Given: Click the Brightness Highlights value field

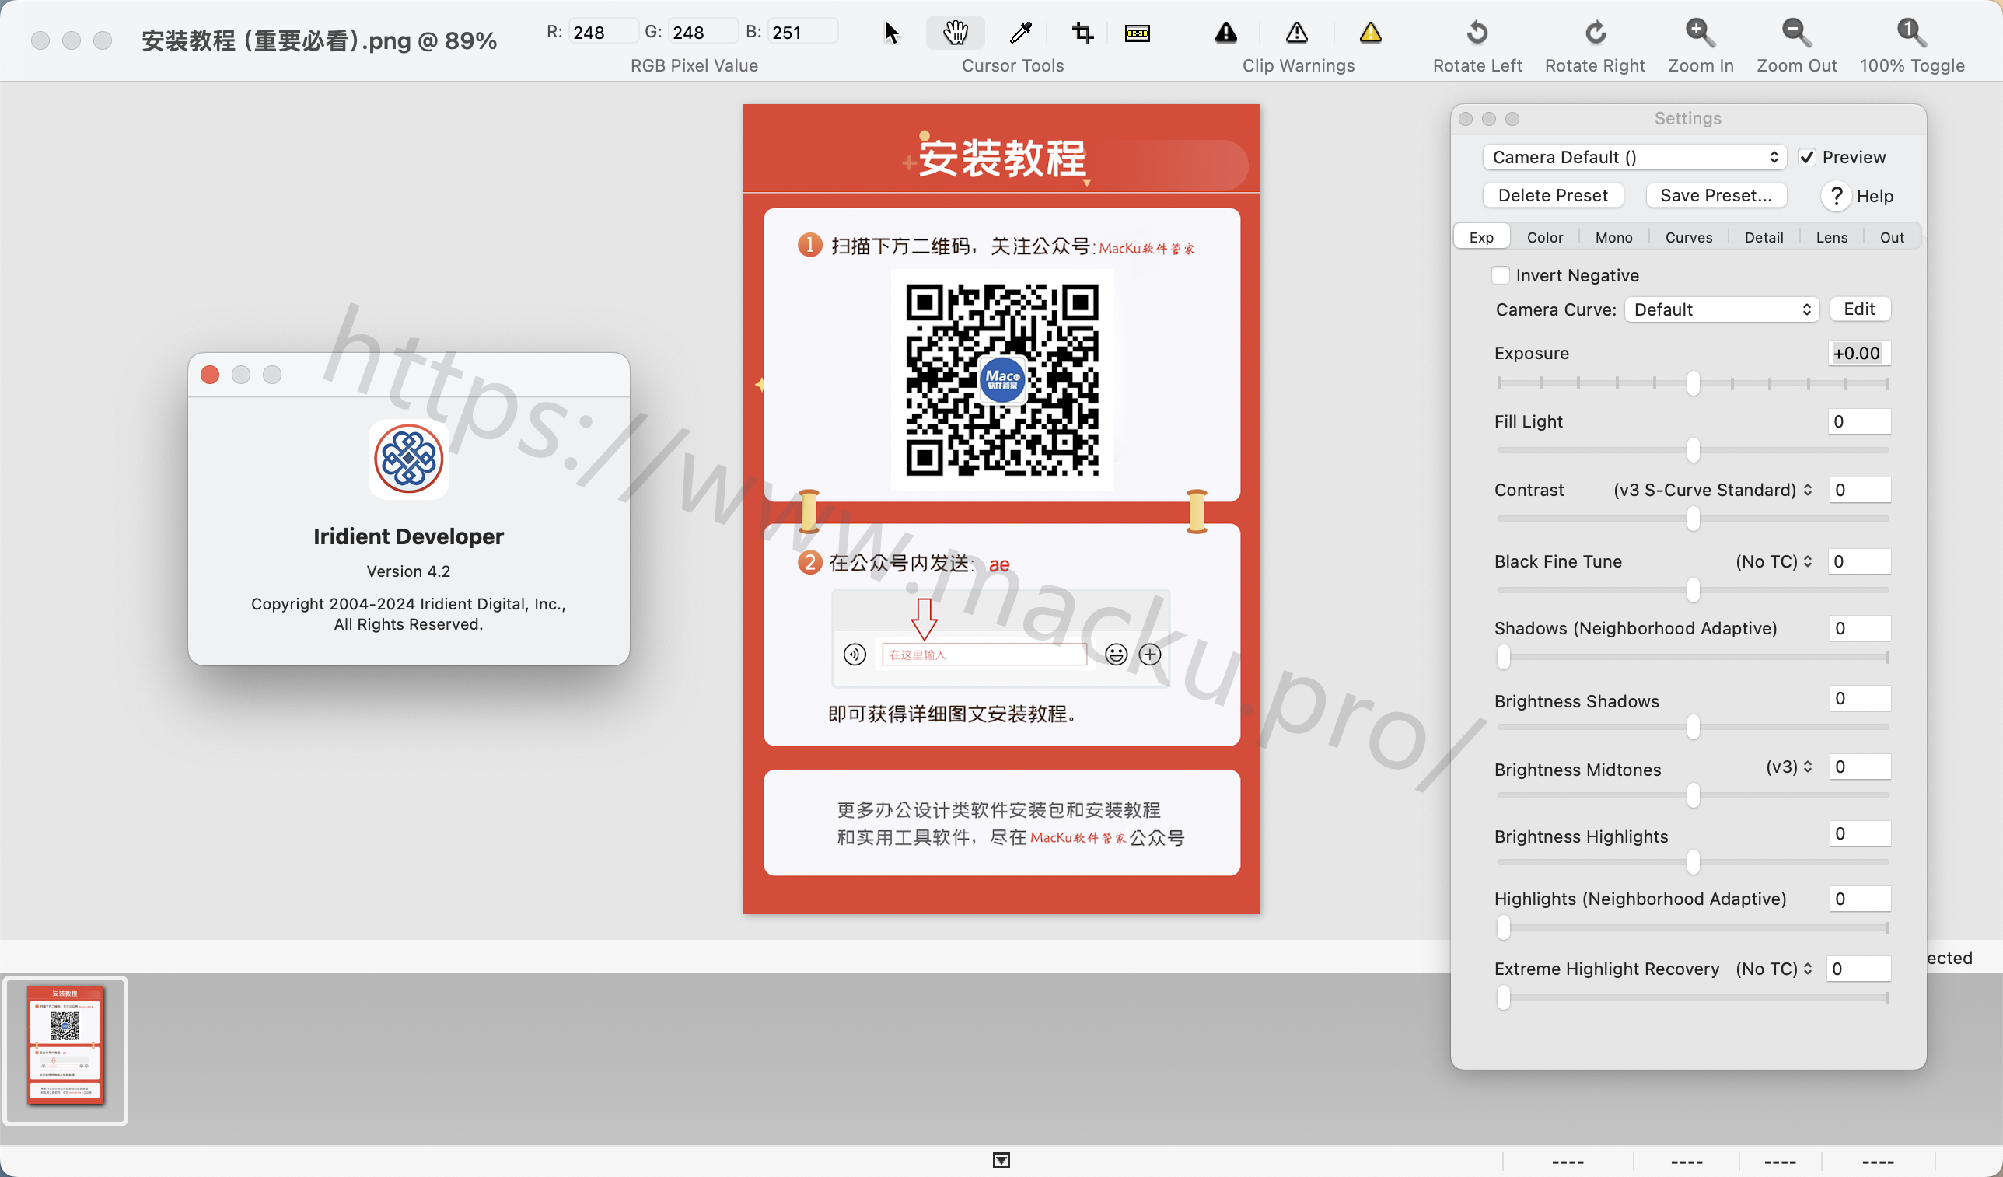Looking at the screenshot, I should pos(1858,833).
